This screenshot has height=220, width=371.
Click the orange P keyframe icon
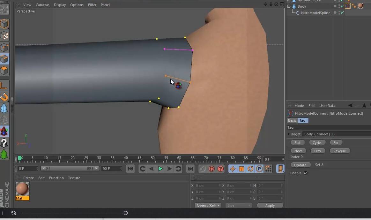(x=259, y=169)
